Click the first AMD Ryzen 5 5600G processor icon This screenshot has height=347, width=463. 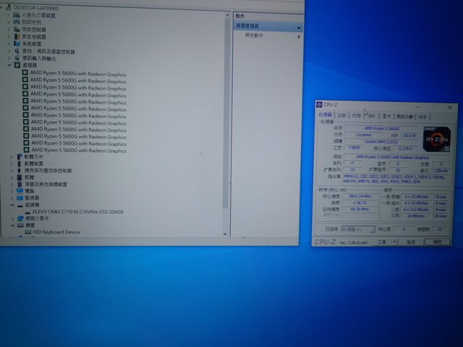coord(25,74)
